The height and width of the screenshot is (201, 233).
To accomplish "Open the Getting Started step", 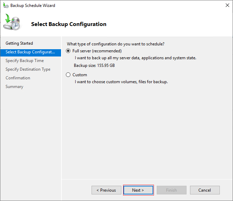I will (19, 43).
